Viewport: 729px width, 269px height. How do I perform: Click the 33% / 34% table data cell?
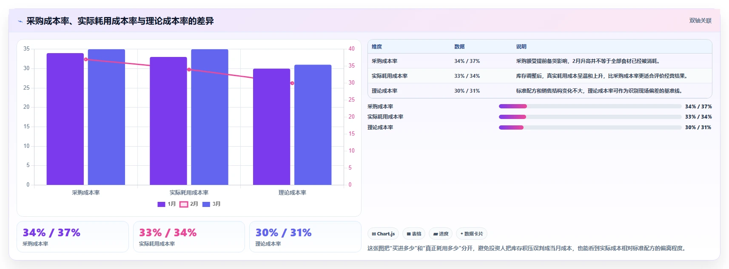tap(467, 76)
